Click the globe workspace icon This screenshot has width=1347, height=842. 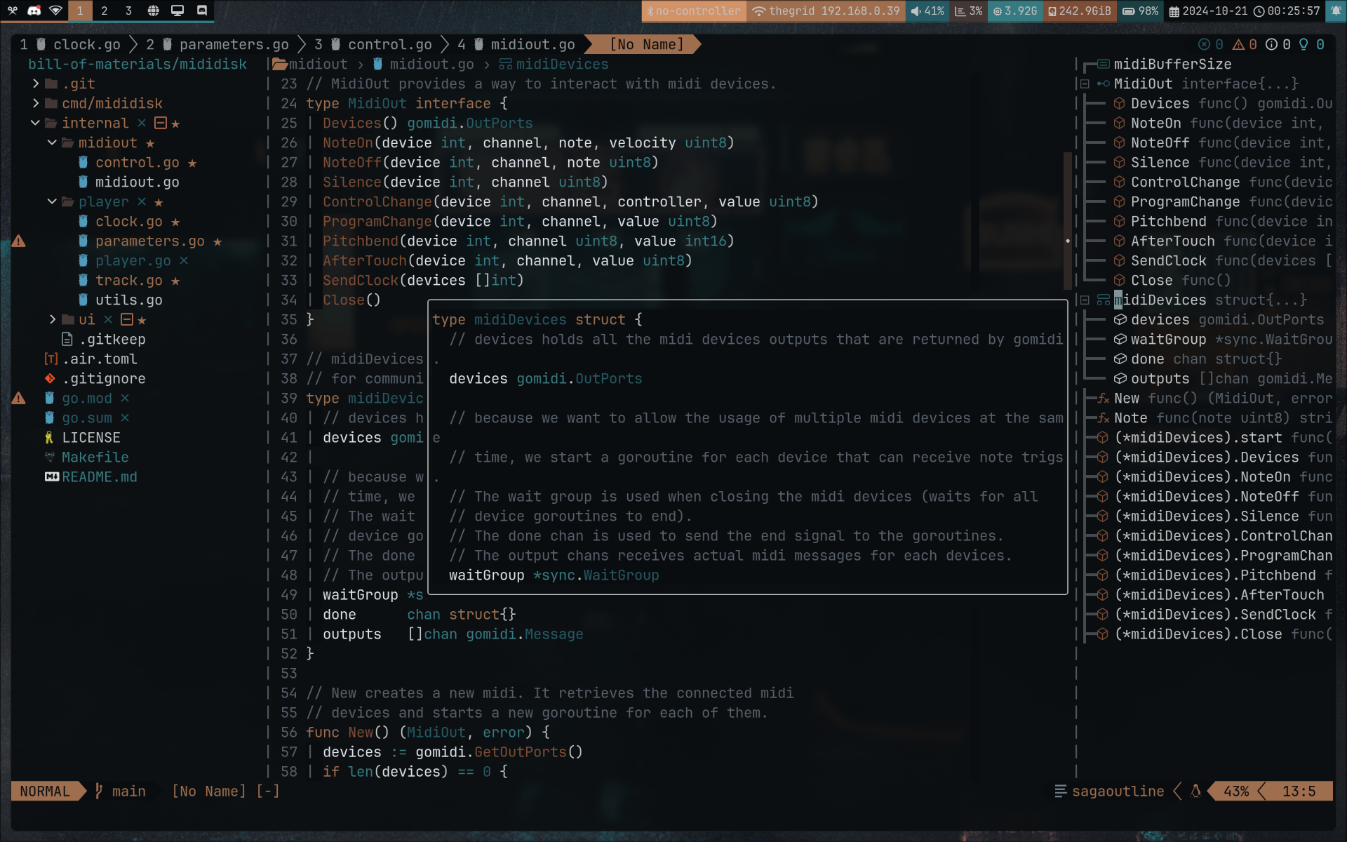153,11
